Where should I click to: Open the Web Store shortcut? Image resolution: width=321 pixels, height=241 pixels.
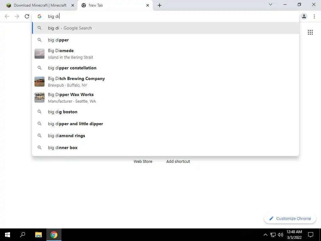coord(143,162)
